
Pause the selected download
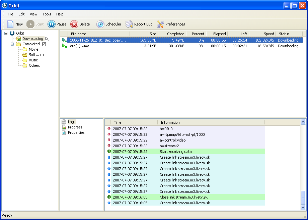tap(57, 24)
